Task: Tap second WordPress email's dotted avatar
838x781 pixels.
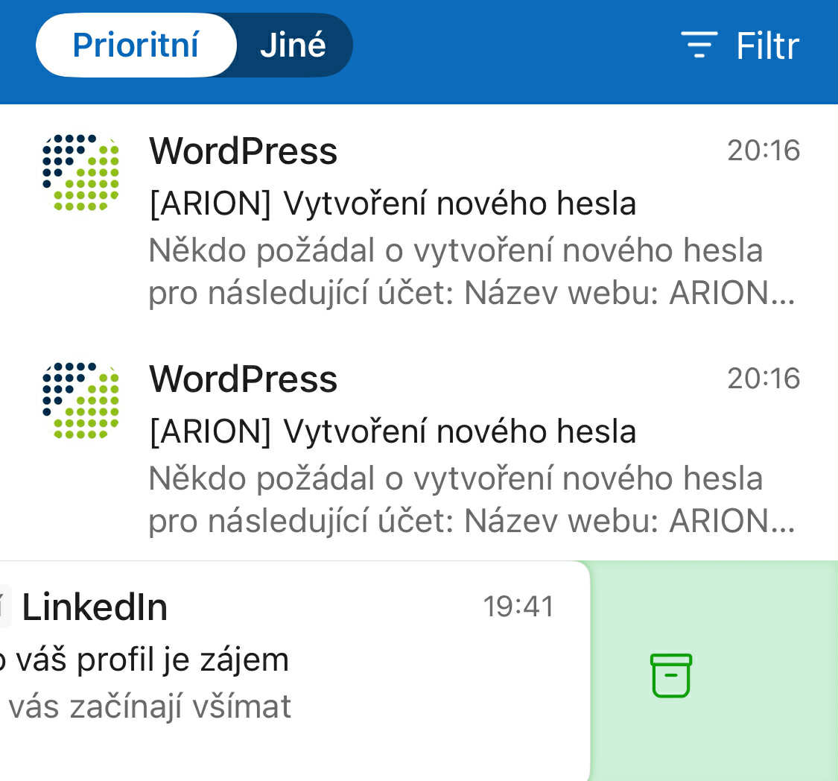Action: 80,400
